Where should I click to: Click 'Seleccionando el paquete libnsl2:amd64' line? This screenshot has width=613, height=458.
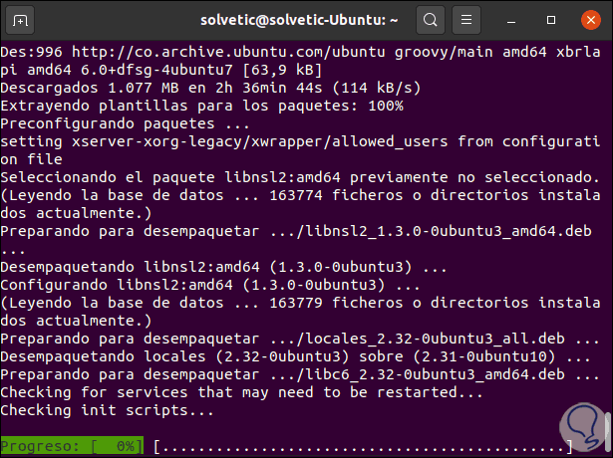pos(300,177)
